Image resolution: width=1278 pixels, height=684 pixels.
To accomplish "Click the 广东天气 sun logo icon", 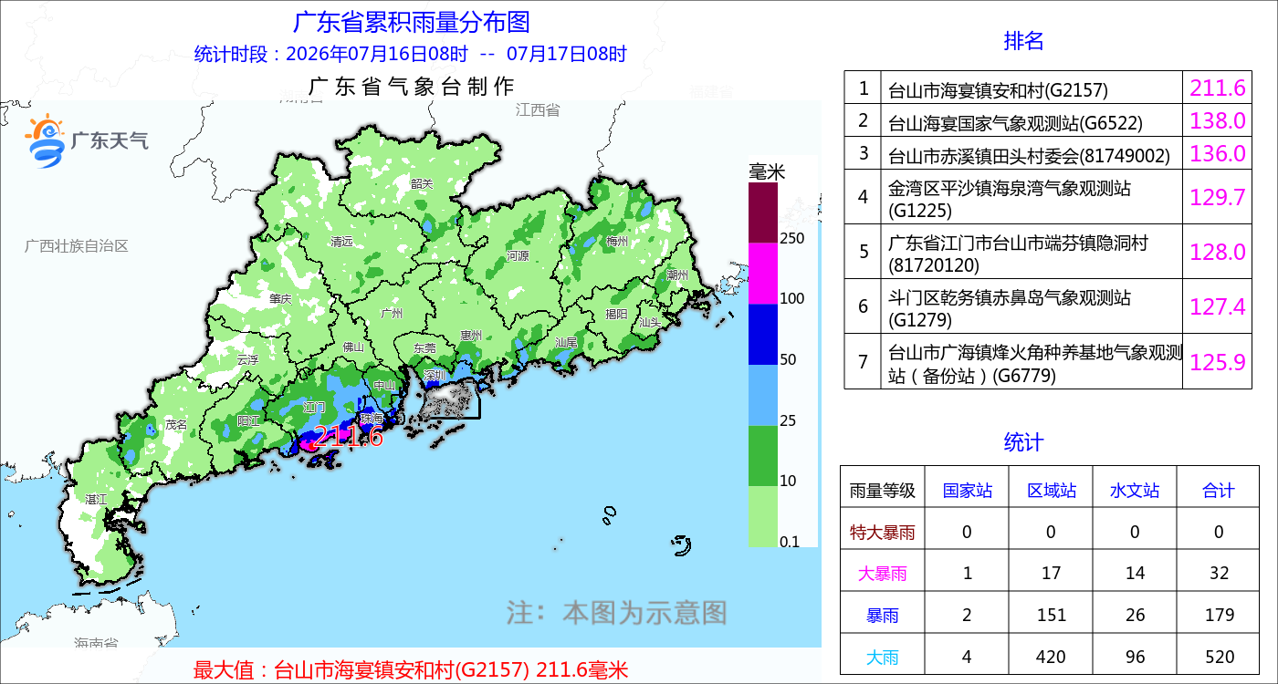I will [x=46, y=141].
